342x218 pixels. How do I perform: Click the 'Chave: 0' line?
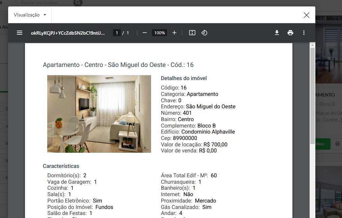click(x=171, y=101)
